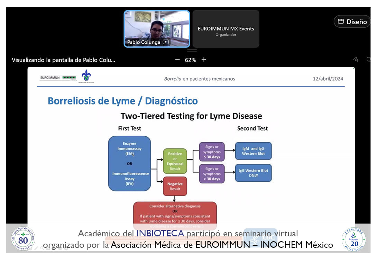
Task: Select Pablo Colunga's video tile
Action: point(157,28)
